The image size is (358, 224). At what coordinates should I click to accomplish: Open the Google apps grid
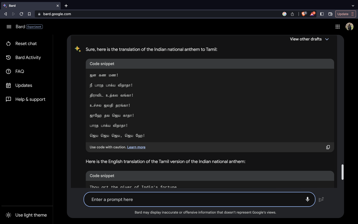337,27
